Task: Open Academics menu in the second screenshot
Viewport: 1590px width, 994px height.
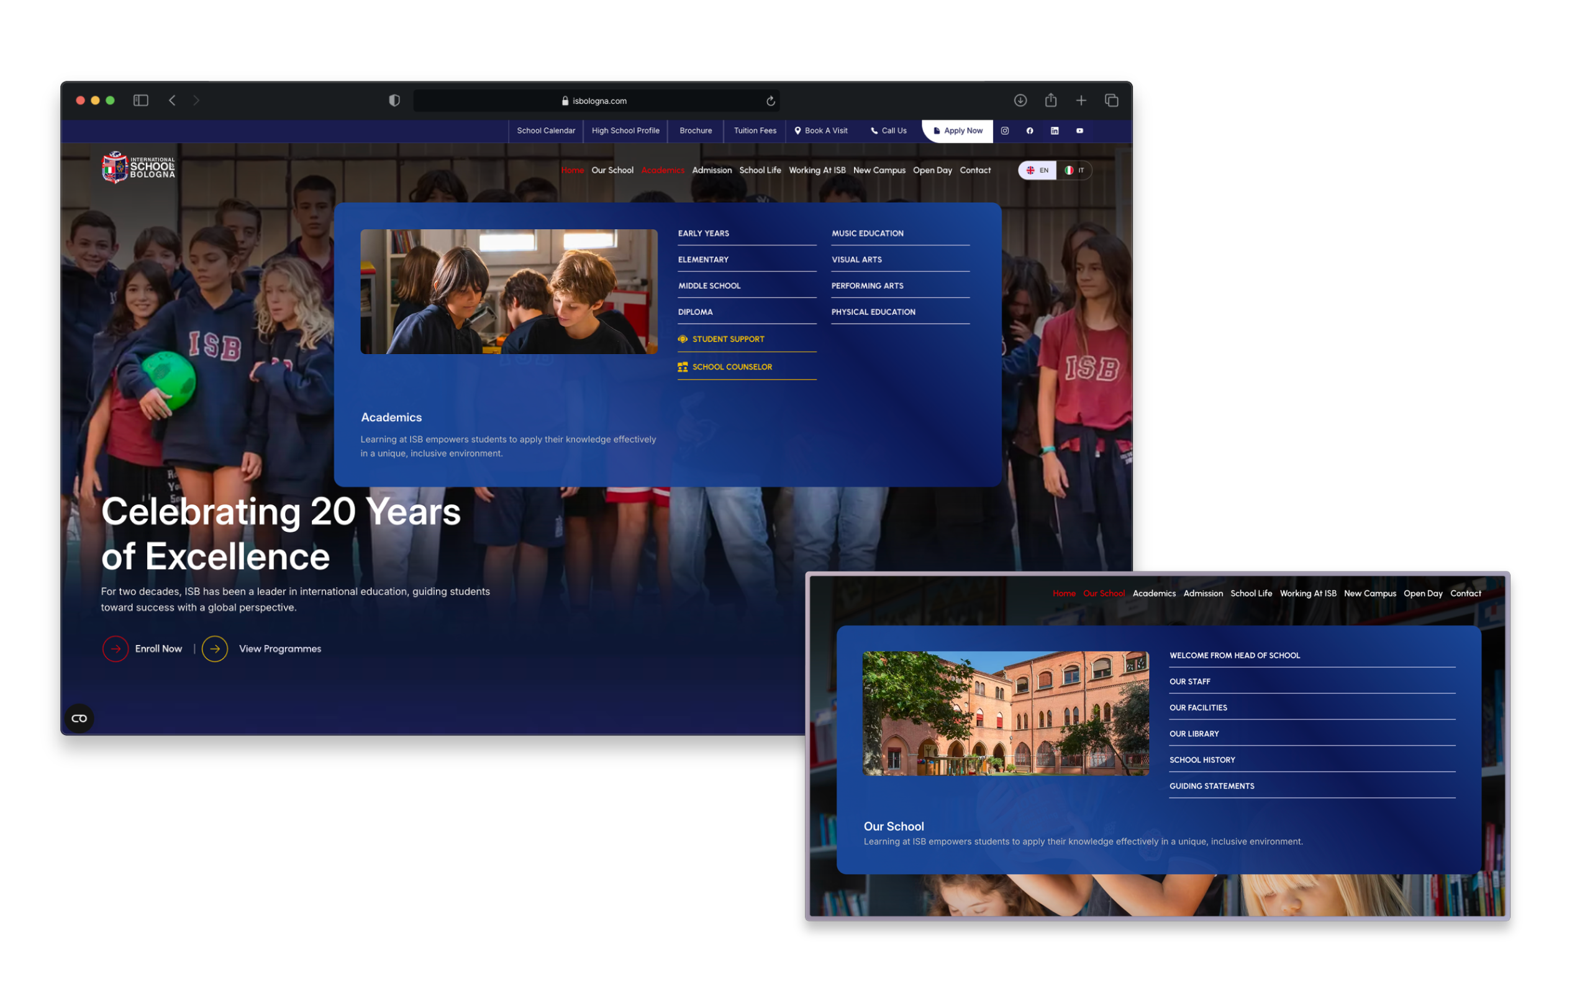Action: click(x=1154, y=594)
